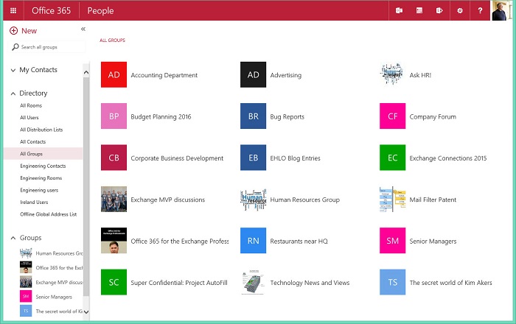Open Offline Global Address List
Screen dimensions: 516x324
[48, 214]
